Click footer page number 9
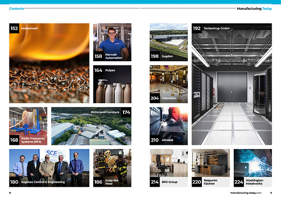 271,193
